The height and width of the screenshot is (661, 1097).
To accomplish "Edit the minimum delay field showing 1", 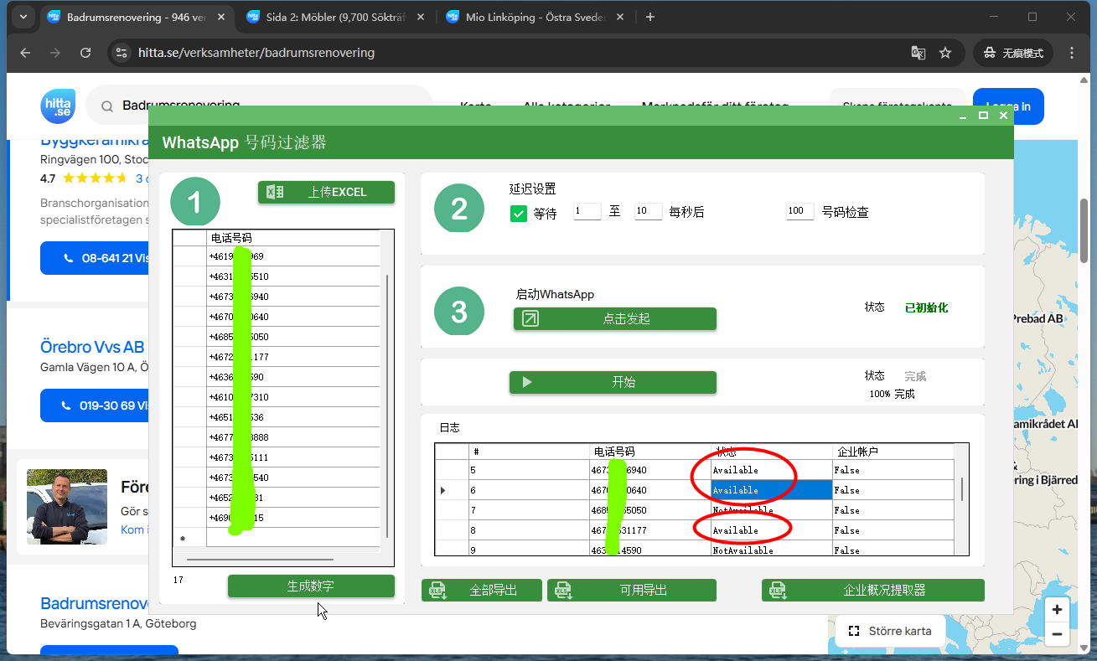I will (587, 212).
